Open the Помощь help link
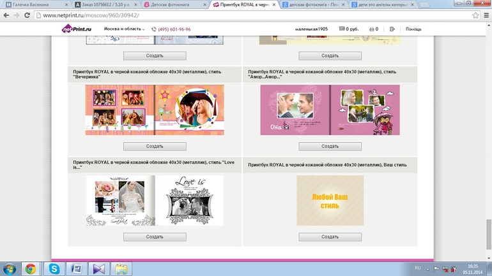Viewport: 492px width, 276px height. click(413, 29)
